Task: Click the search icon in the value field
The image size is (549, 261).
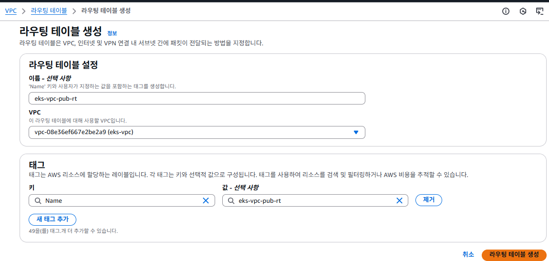Action: point(231,201)
